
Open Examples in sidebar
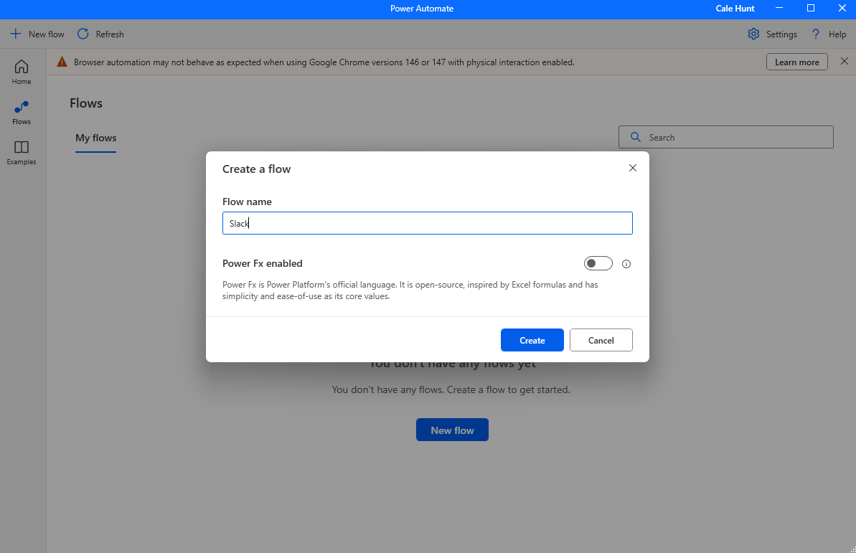(x=22, y=153)
